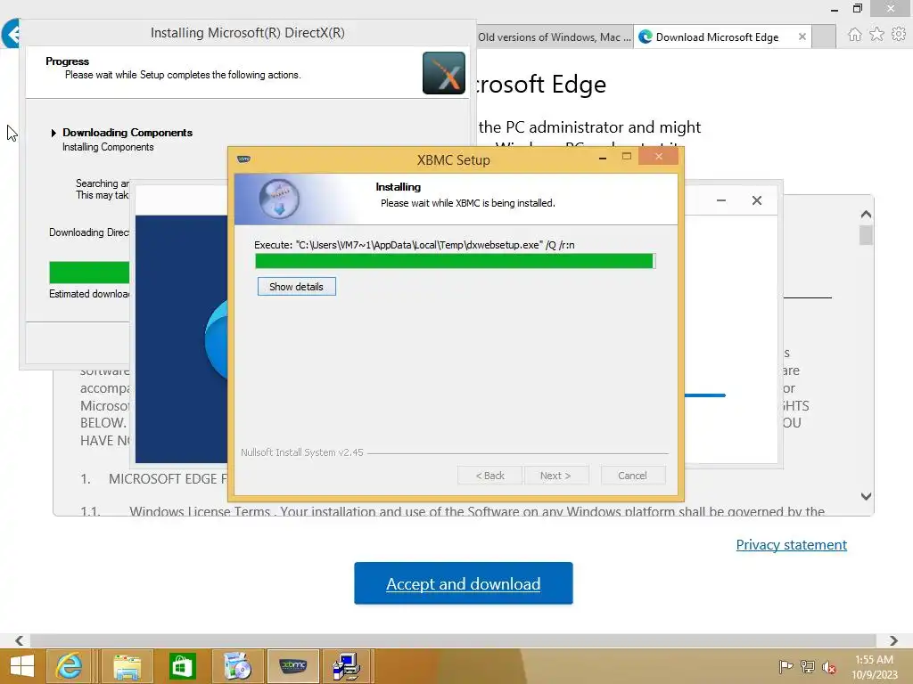Click the Windows Start button
Image resolution: width=913 pixels, height=684 pixels.
pyautogui.click(x=21, y=666)
